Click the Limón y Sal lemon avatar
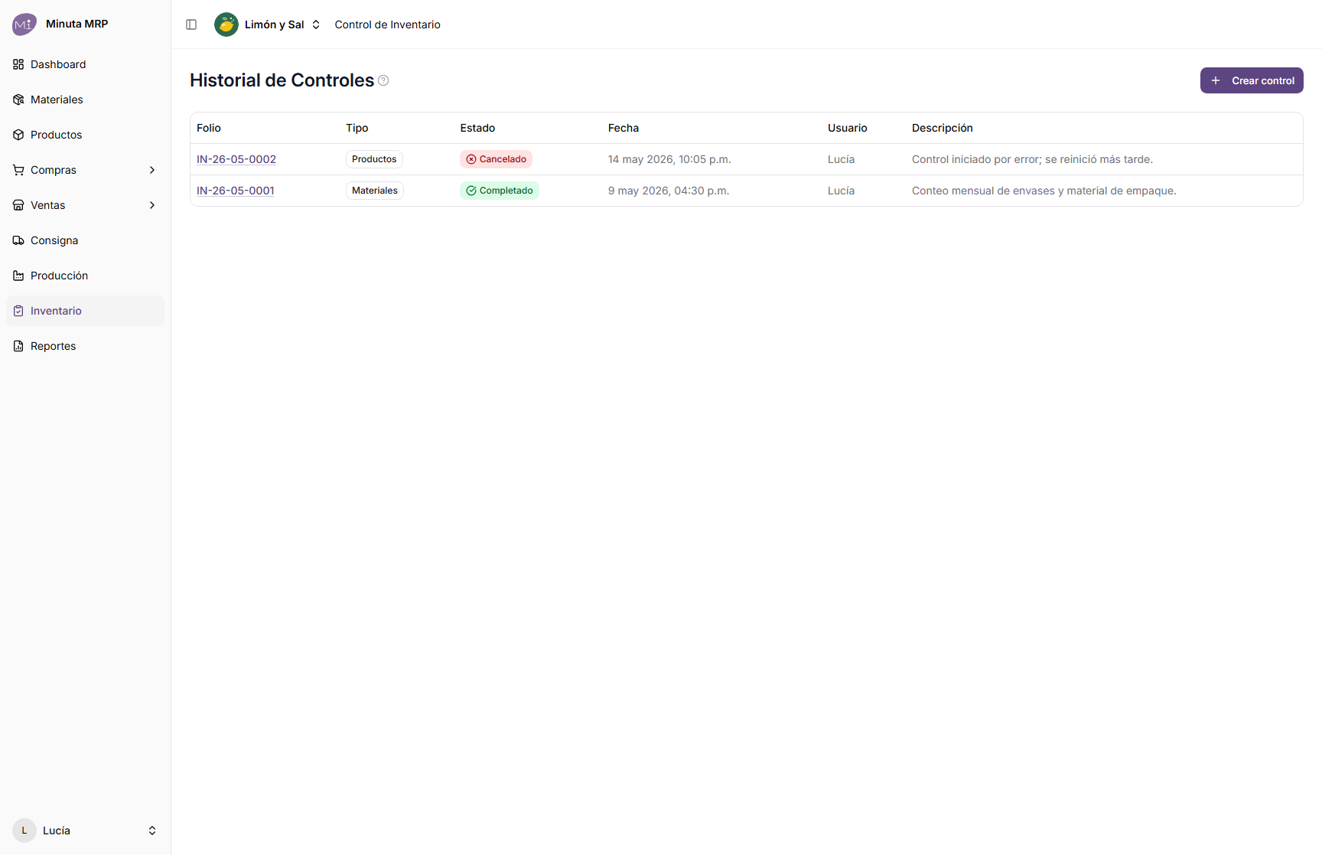Image resolution: width=1322 pixels, height=855 pixels. (226, 24)
